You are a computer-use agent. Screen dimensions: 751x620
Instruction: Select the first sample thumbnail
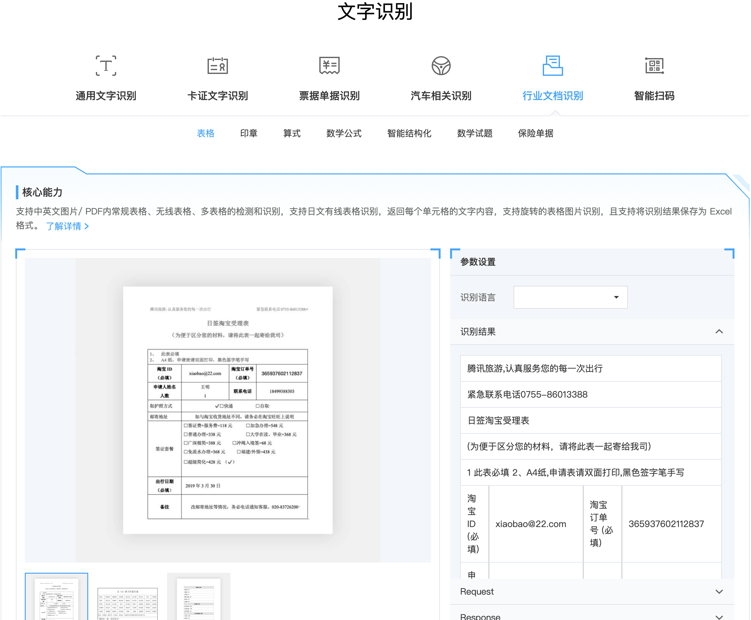click(x=56, y=597)
